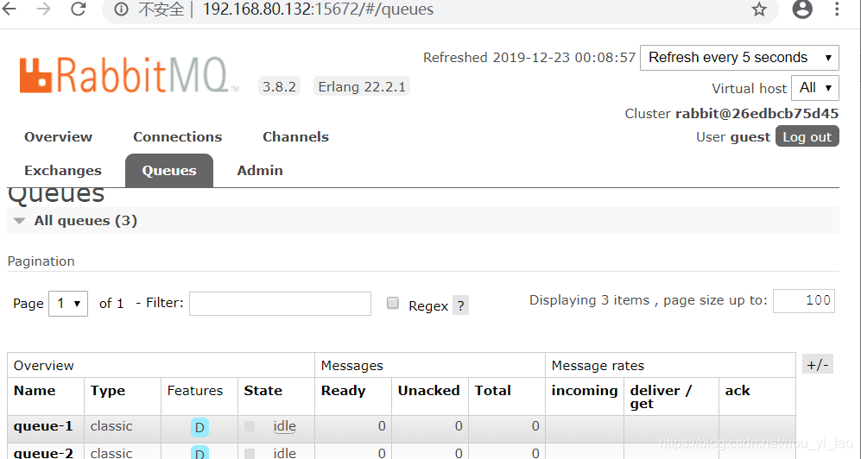Screen dimensions: 861x459
Task: Sort by the Unacked column header
Action: (429, 391)
